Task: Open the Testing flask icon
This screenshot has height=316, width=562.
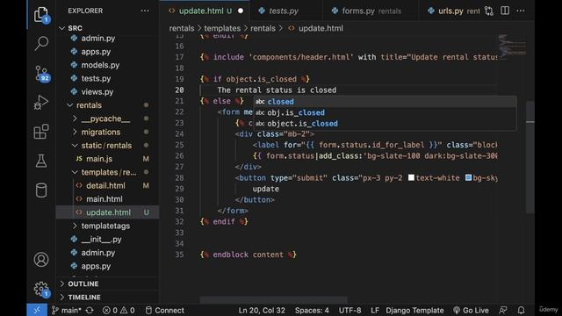Action: (x=41, y=161)
